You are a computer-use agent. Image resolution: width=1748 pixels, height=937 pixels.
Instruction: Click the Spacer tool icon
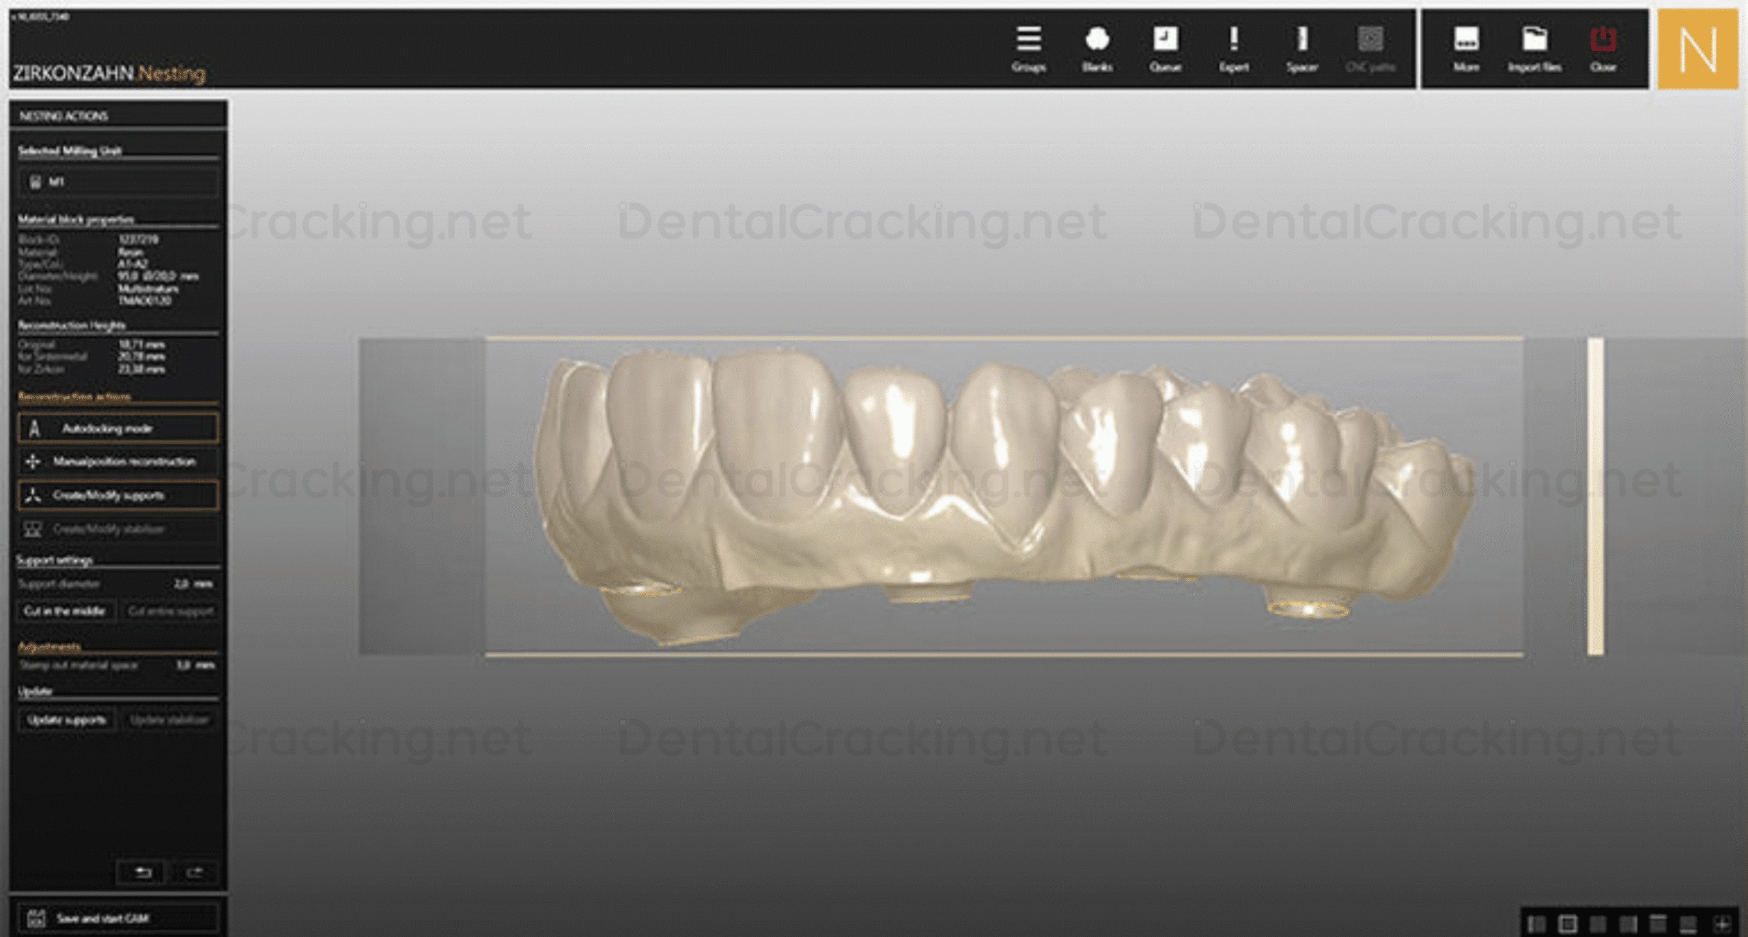(1302, 47)
